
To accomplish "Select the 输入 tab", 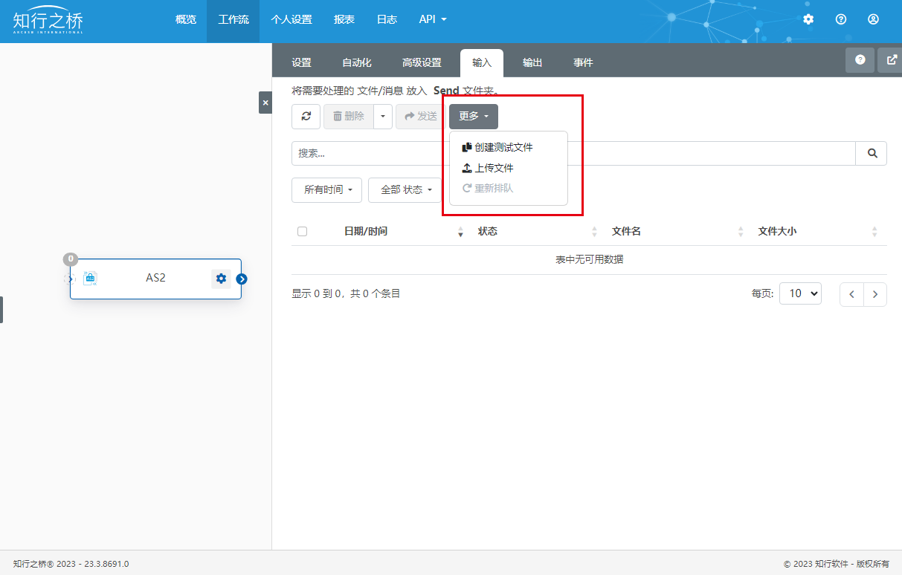I will pyautogui.click(x=482, y=63).
